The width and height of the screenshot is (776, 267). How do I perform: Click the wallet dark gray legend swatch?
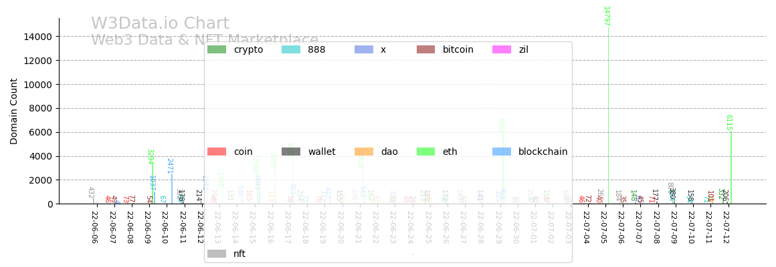291,152
